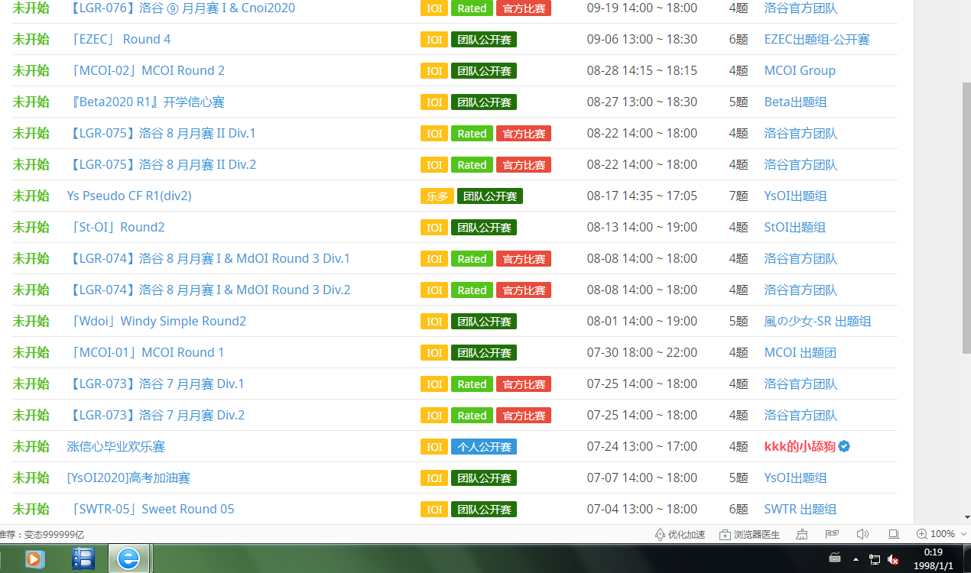This screenshot has height=573, width=971.
Task: Open 「SWTR-05」Sweet Round 05 contest
Action: (x=151, y=509)
